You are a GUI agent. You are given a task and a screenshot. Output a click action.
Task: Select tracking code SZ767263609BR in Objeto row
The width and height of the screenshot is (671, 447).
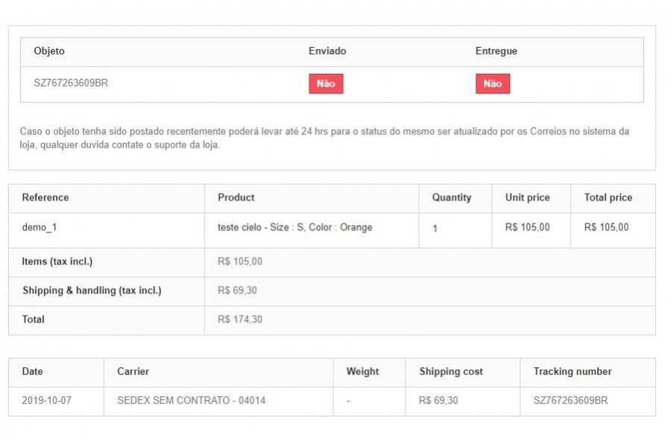[x=71, y=83]
